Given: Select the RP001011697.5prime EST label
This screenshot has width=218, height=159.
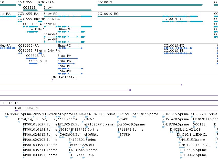Looking at the screenshot, I should (x=40, y=124).
